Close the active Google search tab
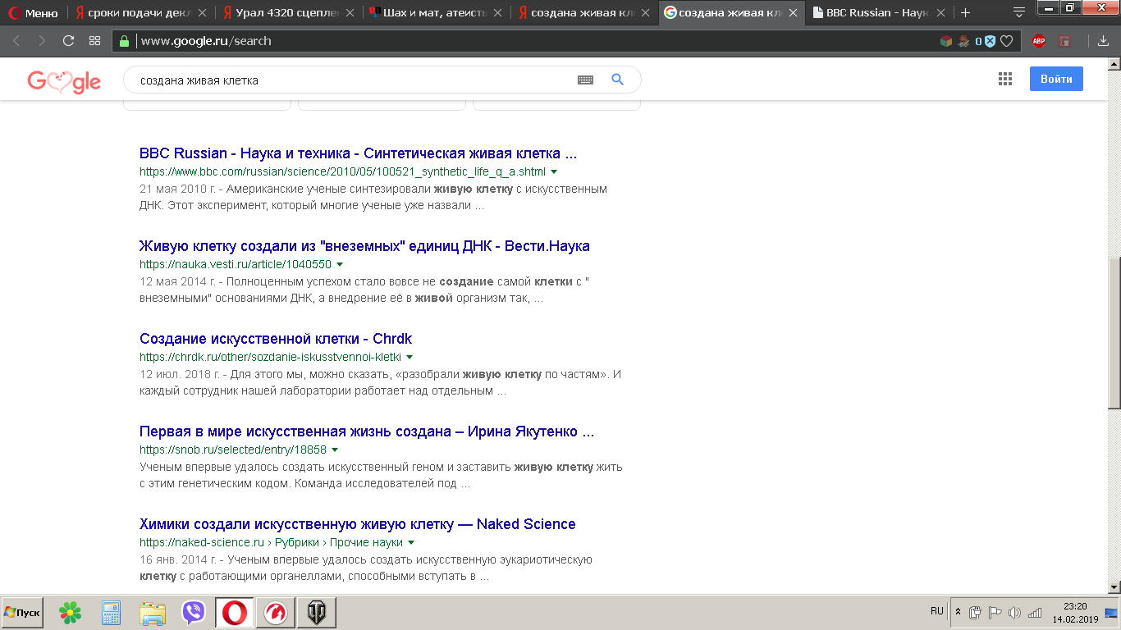Image resolution: width=1121 pixels, height=630 pixels. (794, 13)
